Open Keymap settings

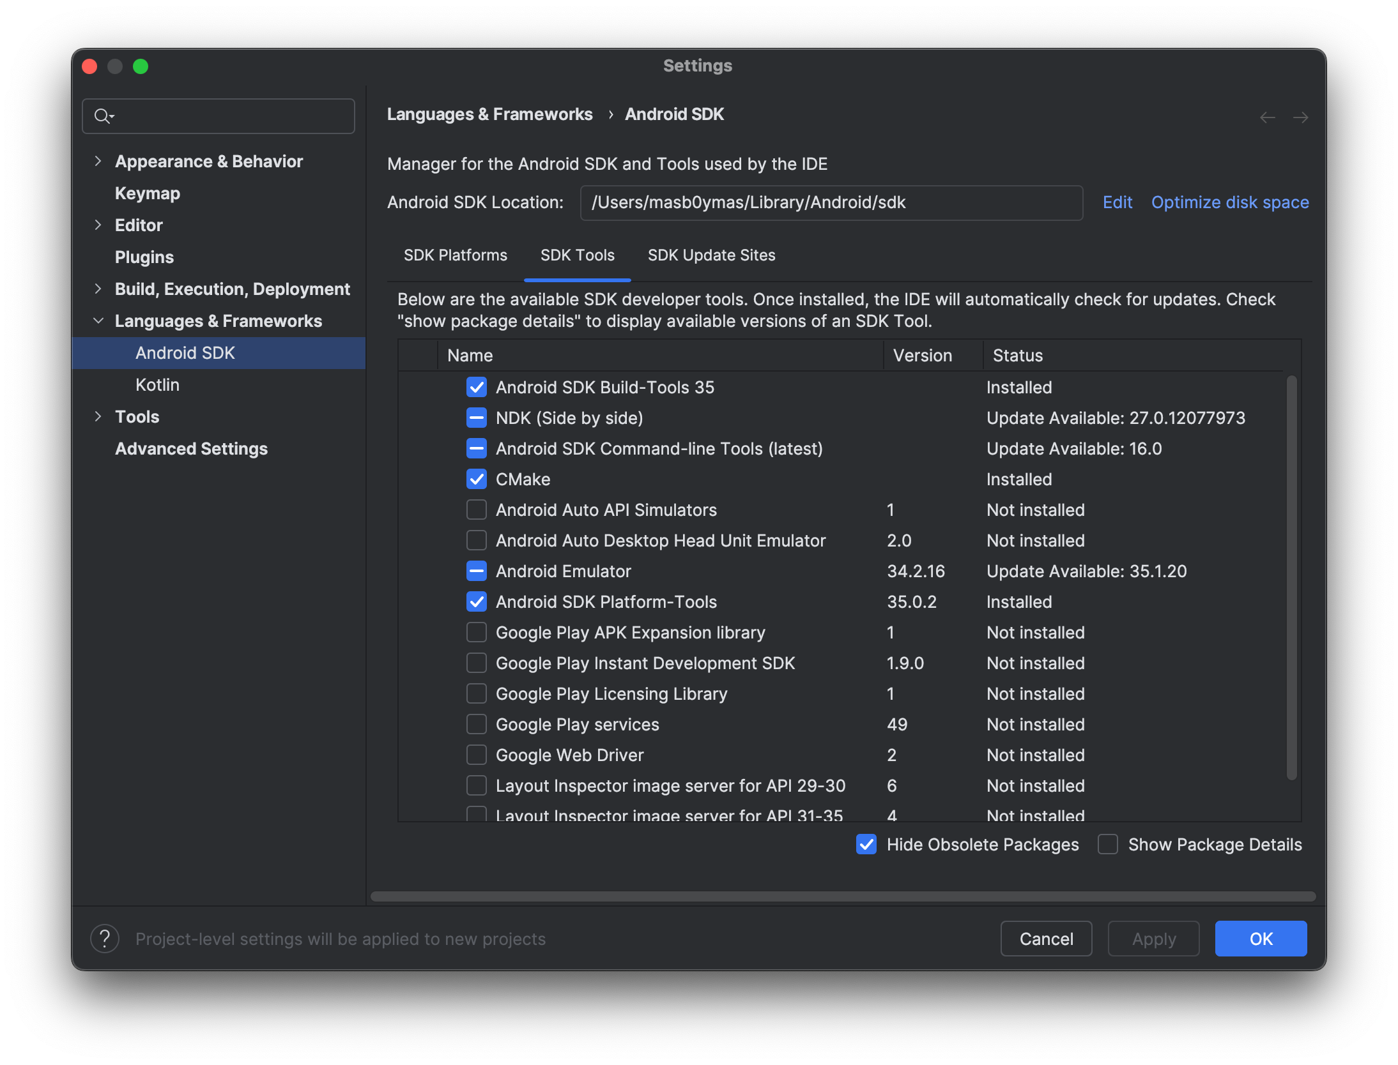[148, 193]
